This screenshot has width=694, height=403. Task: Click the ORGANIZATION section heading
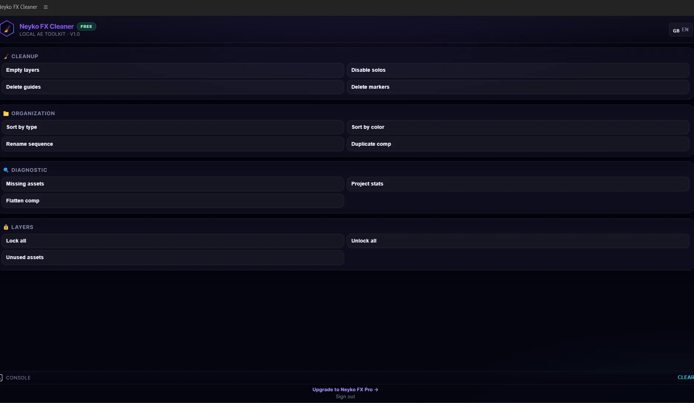tap(33, 113)
